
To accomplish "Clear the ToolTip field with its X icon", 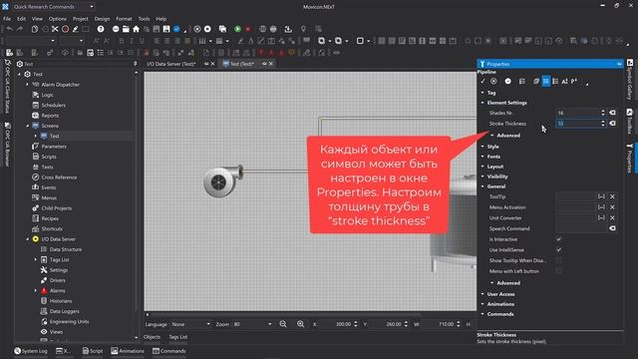I will 612,196.
